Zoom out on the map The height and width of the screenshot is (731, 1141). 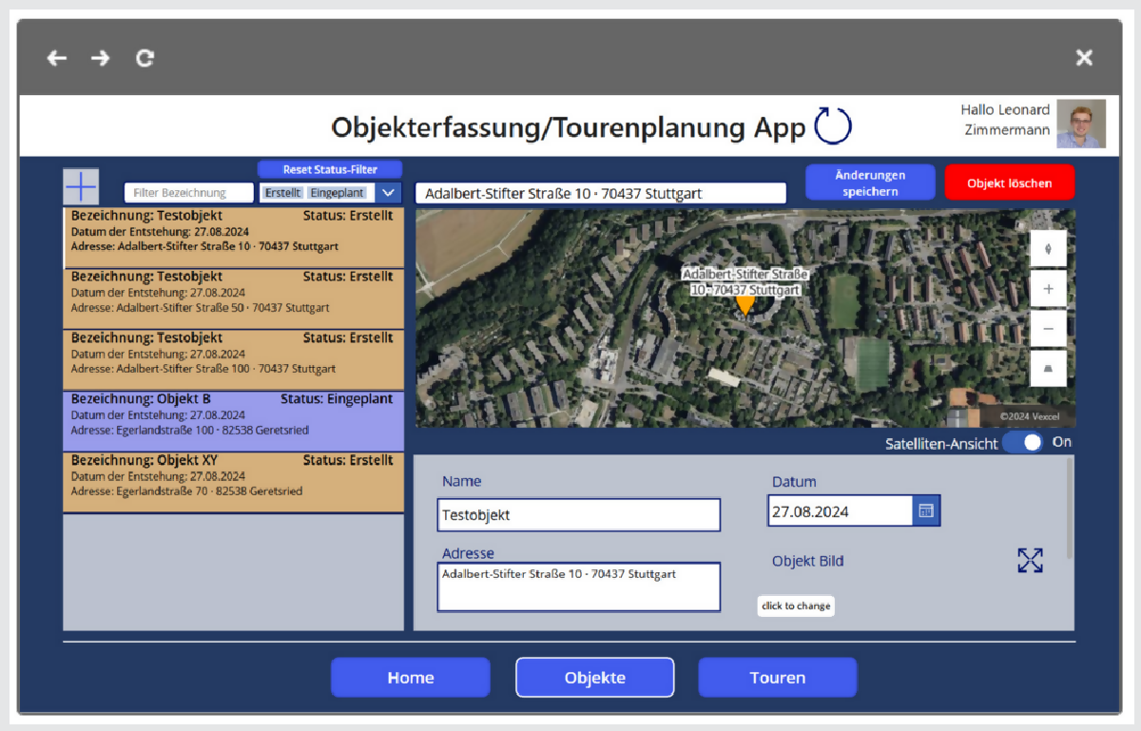(x=1048, y=329)
